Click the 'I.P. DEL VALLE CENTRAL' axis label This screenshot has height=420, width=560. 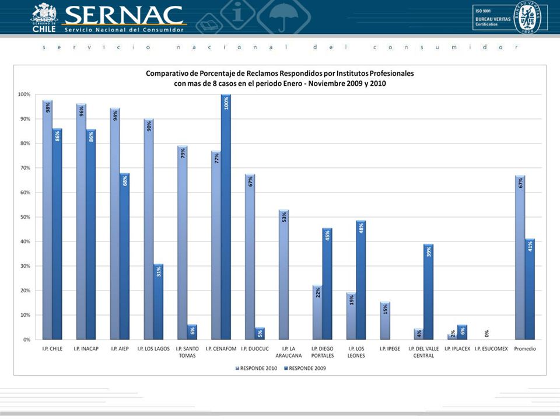coord(423,352)
